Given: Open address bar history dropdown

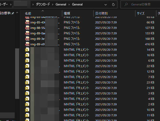Looking at the screenshot, I should point(106,5).
